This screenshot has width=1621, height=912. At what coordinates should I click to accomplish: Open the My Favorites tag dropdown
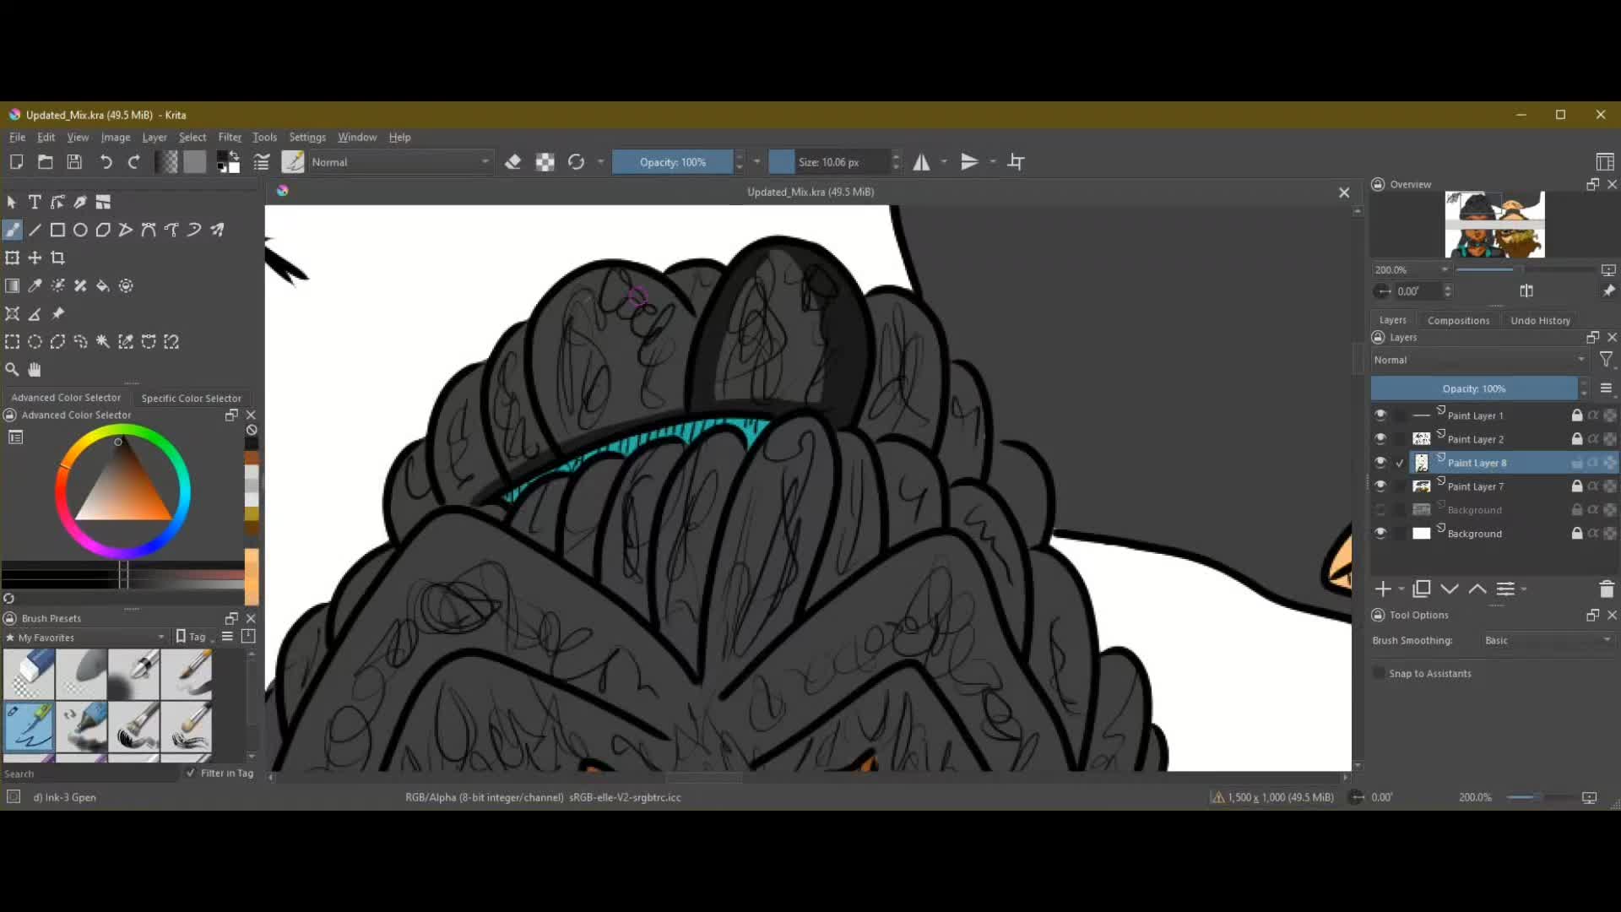coord(85,638)
